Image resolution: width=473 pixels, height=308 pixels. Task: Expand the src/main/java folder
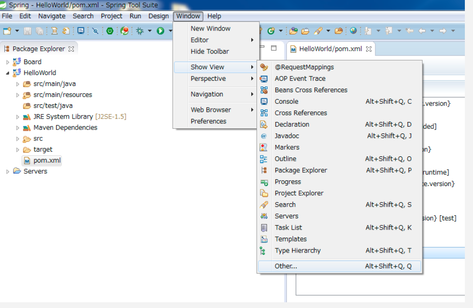18,84
